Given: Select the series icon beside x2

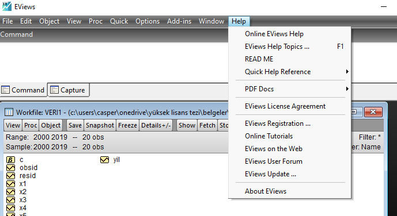Looking at the screenshot, I should 10,192.
